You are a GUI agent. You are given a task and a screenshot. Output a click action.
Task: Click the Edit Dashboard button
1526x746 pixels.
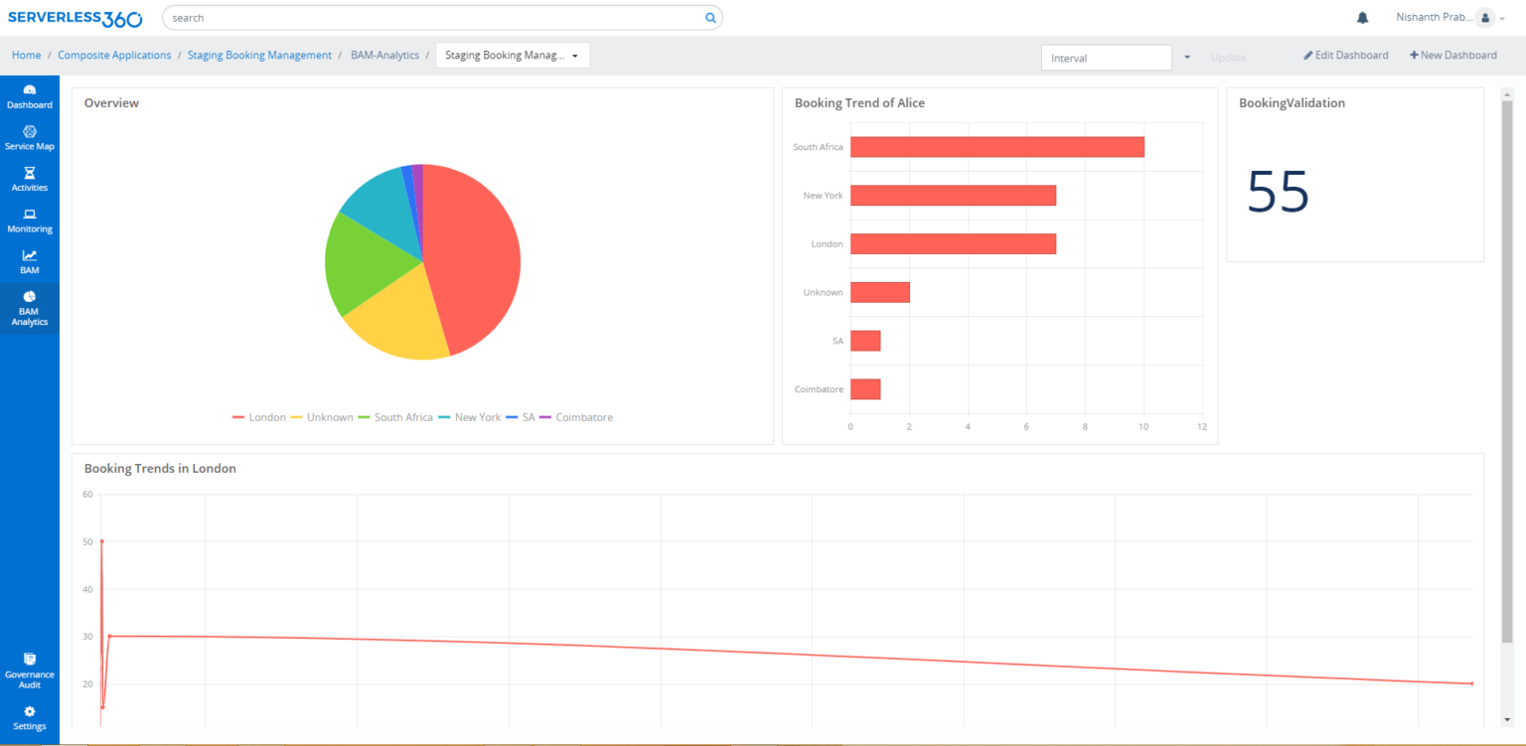coord(1345,55)
